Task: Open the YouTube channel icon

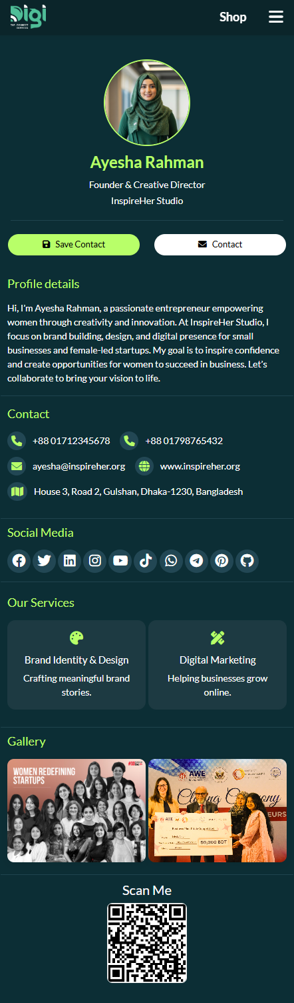Action: (120, 561)
